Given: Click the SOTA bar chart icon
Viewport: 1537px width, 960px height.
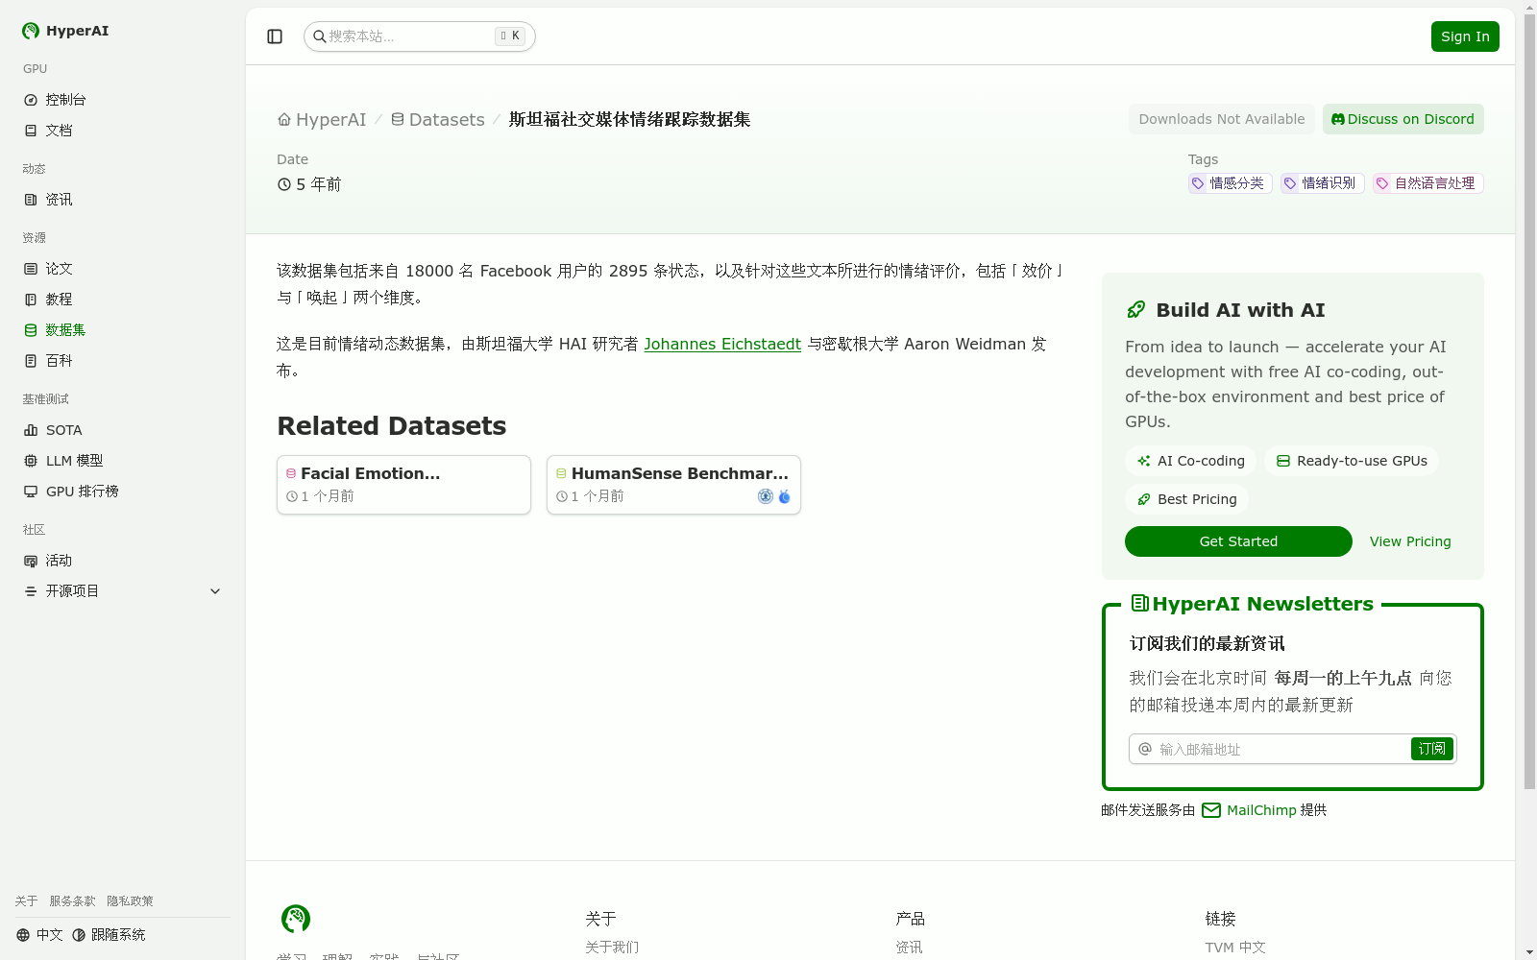Looking at the screenshot, I should 31,430.
